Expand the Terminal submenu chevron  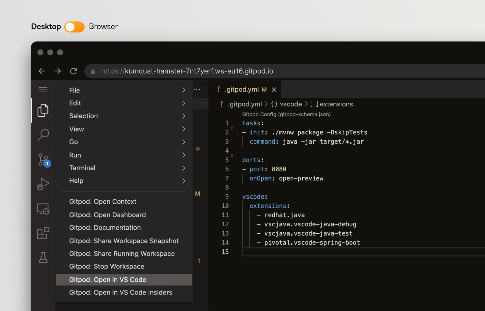point(184,168)
